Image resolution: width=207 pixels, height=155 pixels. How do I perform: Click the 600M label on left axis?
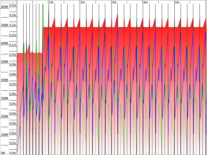click(x=5, y=43)
